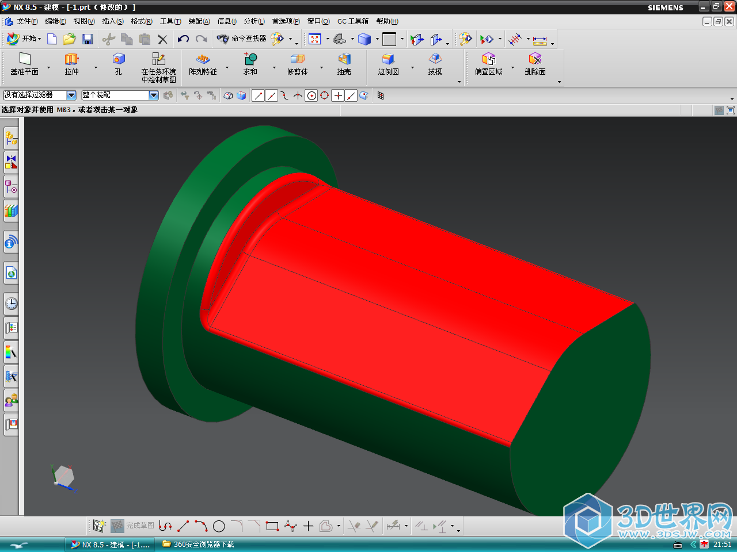Toggle the point on face snap
737x552 pixels.
(364, 95)
